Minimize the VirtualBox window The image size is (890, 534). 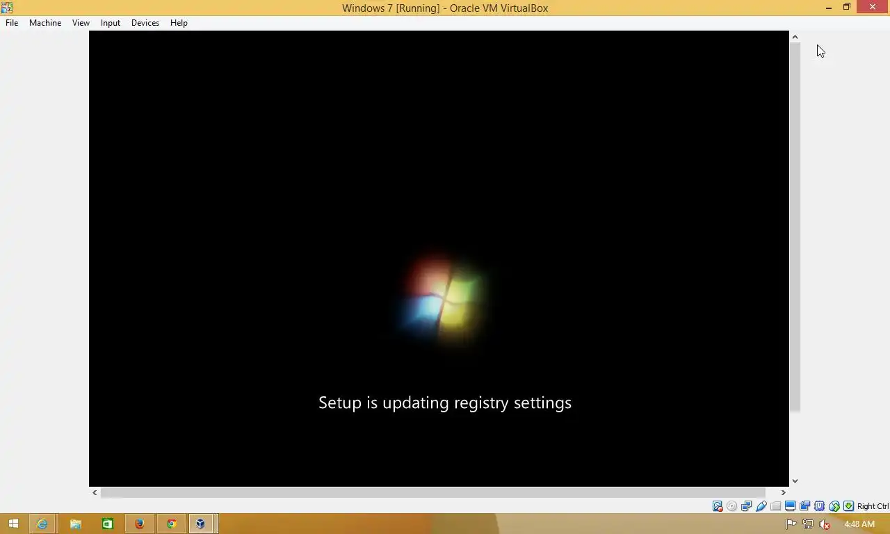pos(828,8)
